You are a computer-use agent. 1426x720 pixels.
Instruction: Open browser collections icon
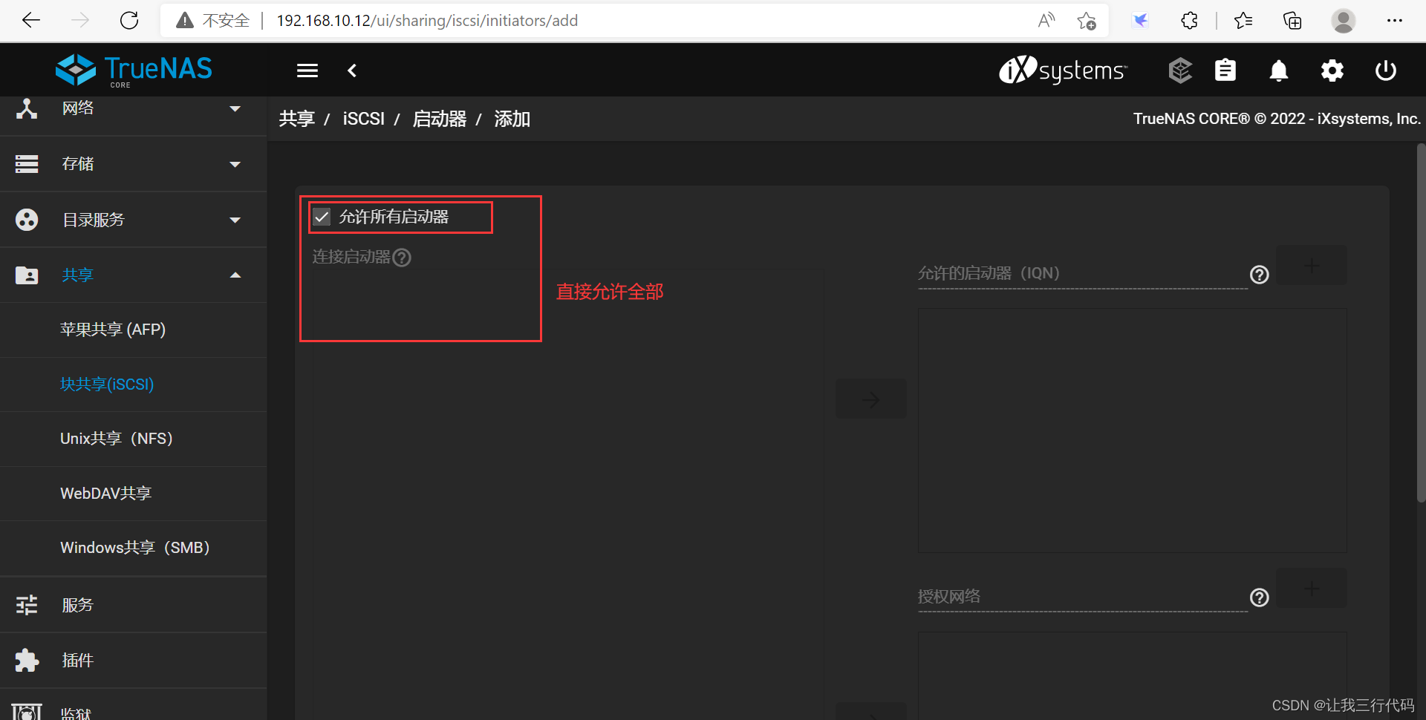(x=1292, y=21)
